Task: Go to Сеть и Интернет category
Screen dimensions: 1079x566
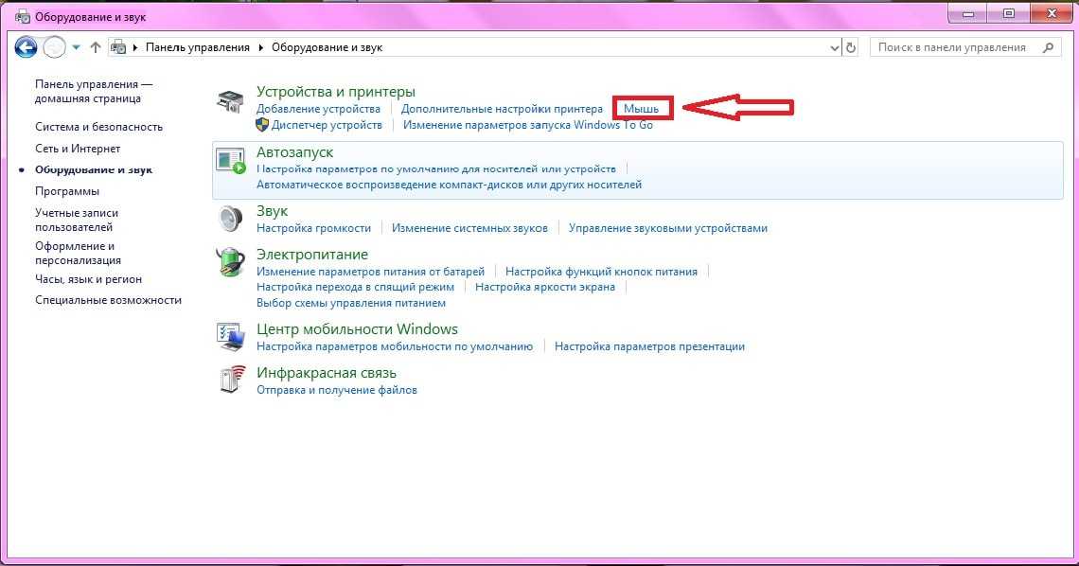Action: (x=78, y=149)
